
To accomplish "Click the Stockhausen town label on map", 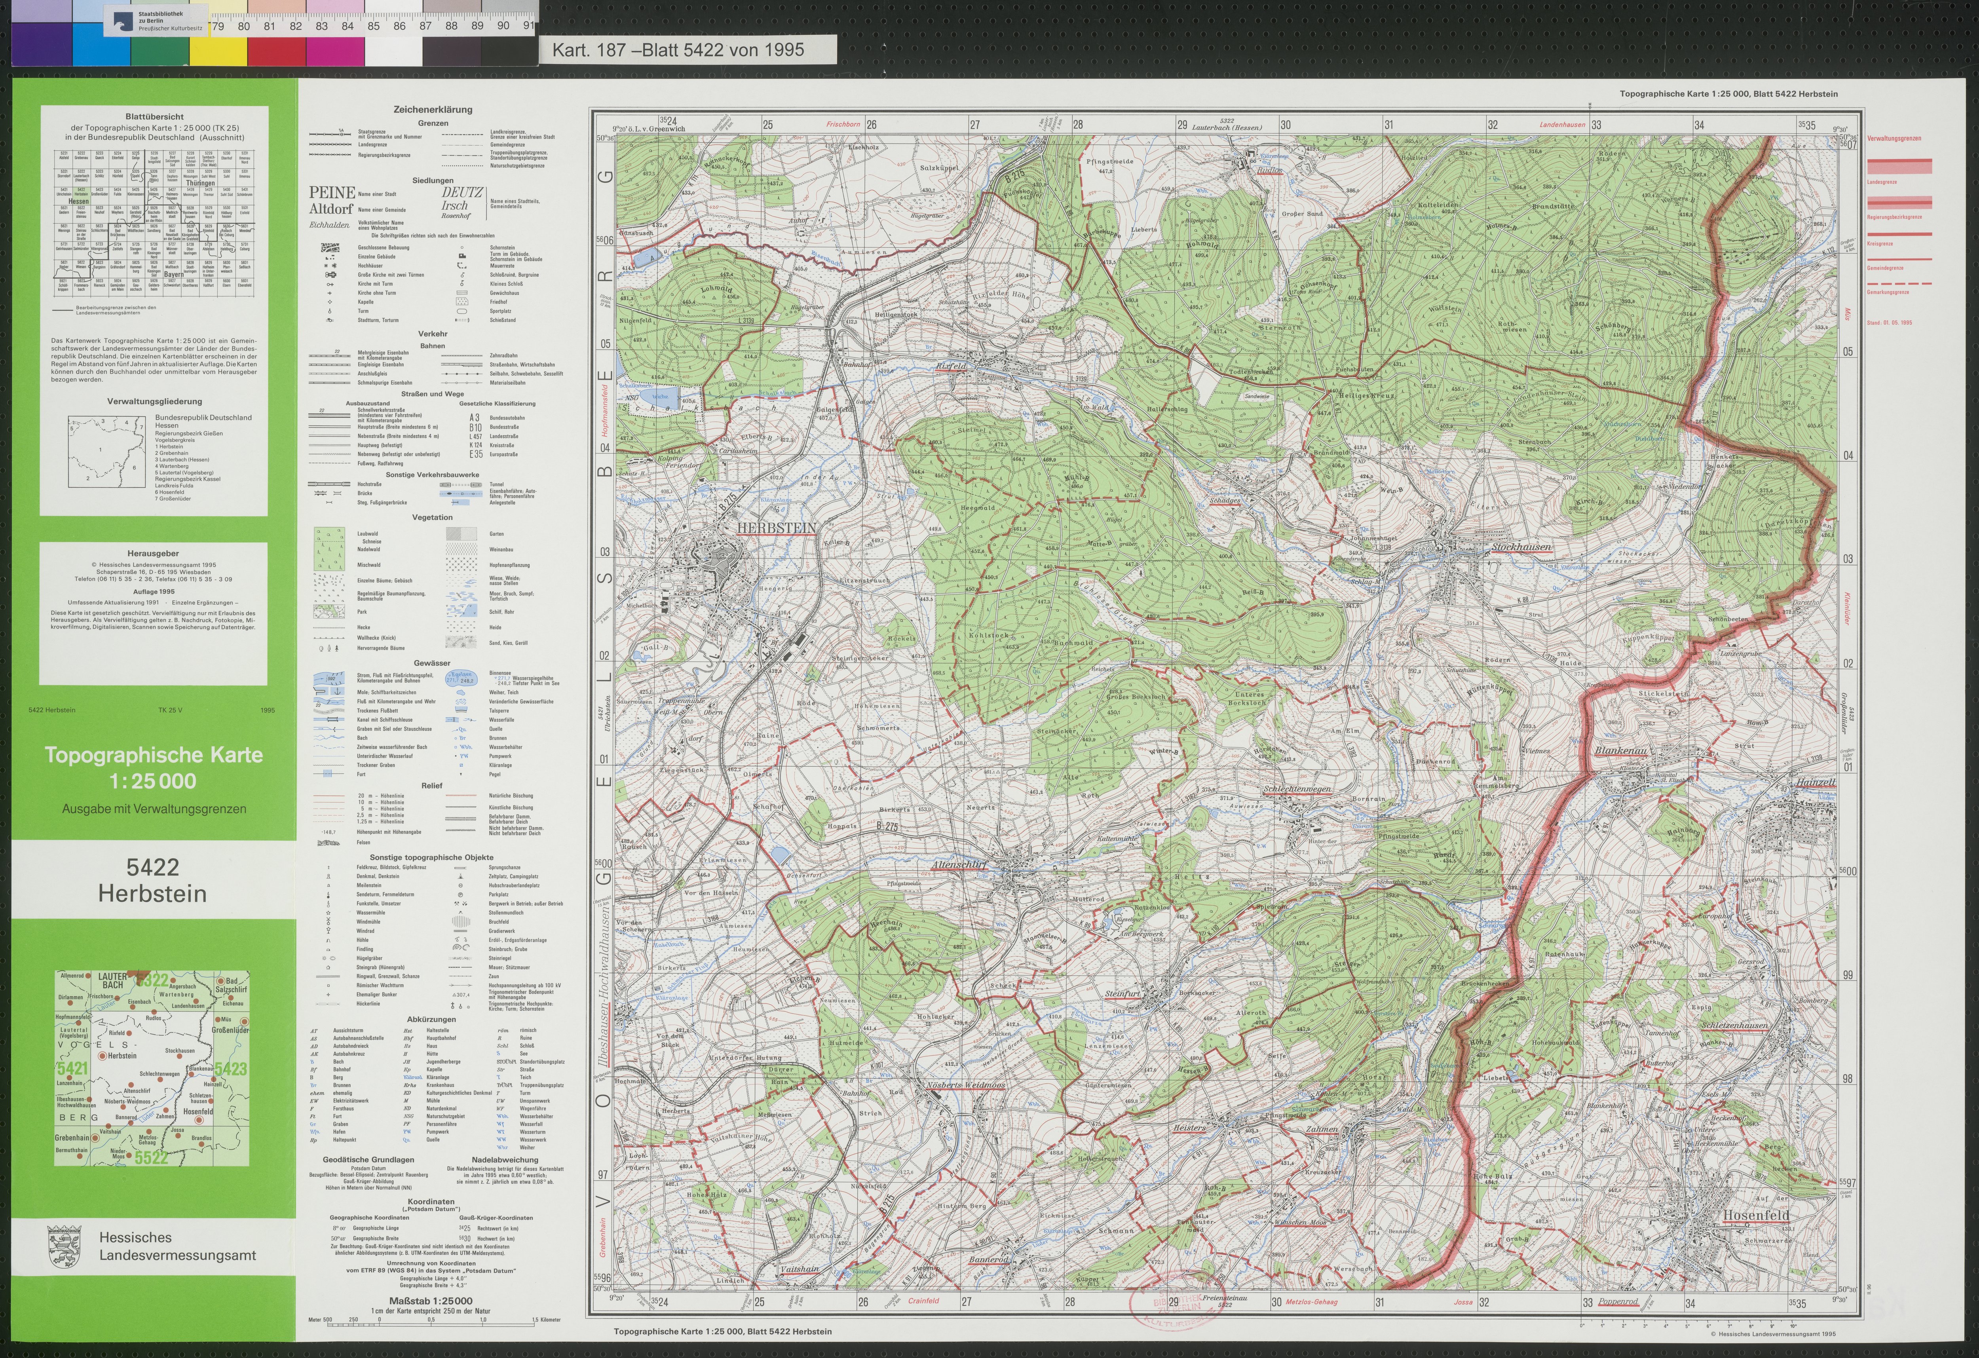I will coord(1521,547).
